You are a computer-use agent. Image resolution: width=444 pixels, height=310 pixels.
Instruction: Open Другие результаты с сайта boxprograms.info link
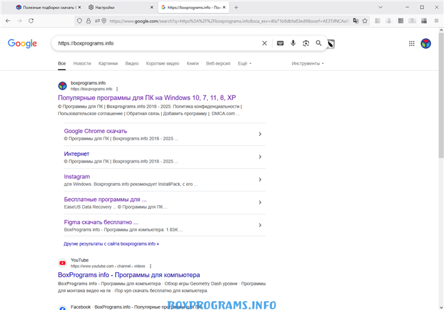(111, 243)
